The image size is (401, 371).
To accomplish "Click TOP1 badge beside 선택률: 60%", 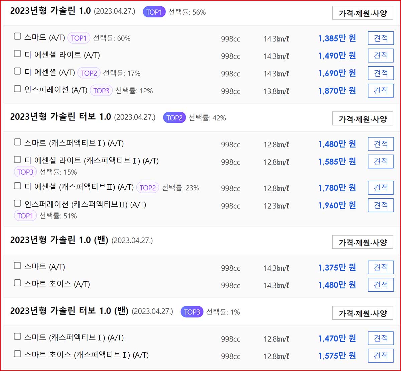I will click(79, 38).
